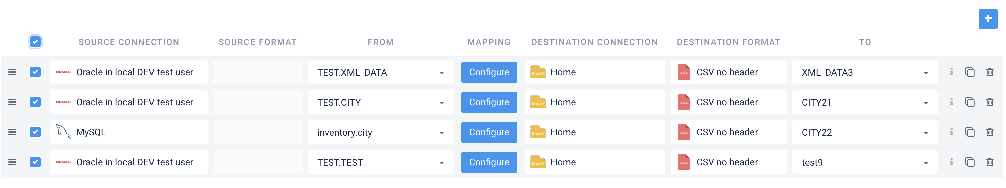
Task: Delete the TEST.XML_DATA transformation row
Action: (989, 72)
